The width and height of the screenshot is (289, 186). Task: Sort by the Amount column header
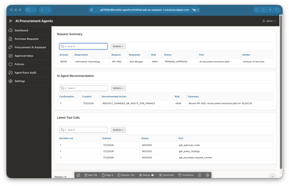(64, 55)
